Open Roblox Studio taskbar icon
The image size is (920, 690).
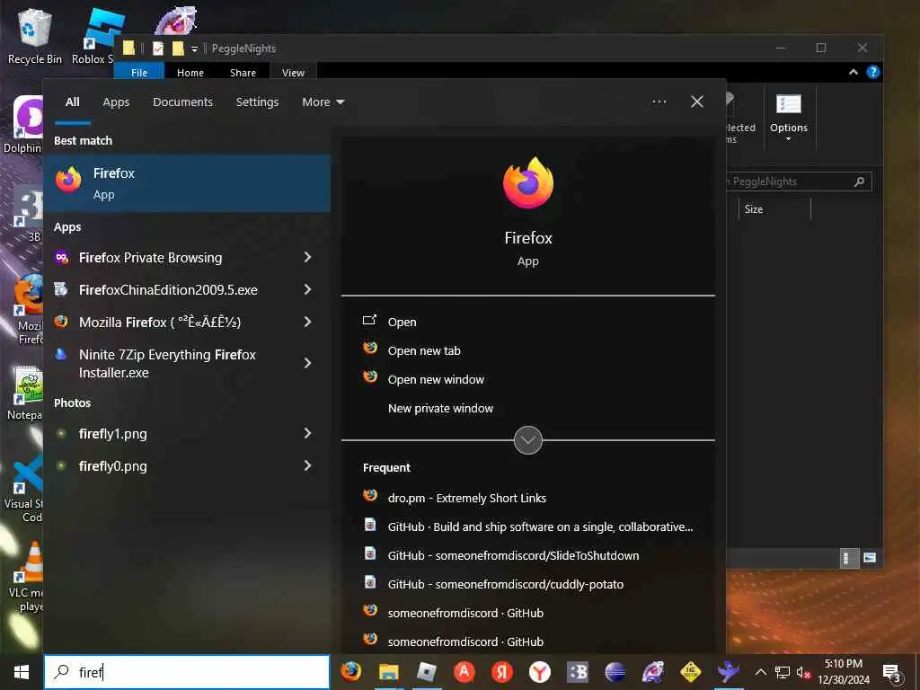click(x=427, y=672)
